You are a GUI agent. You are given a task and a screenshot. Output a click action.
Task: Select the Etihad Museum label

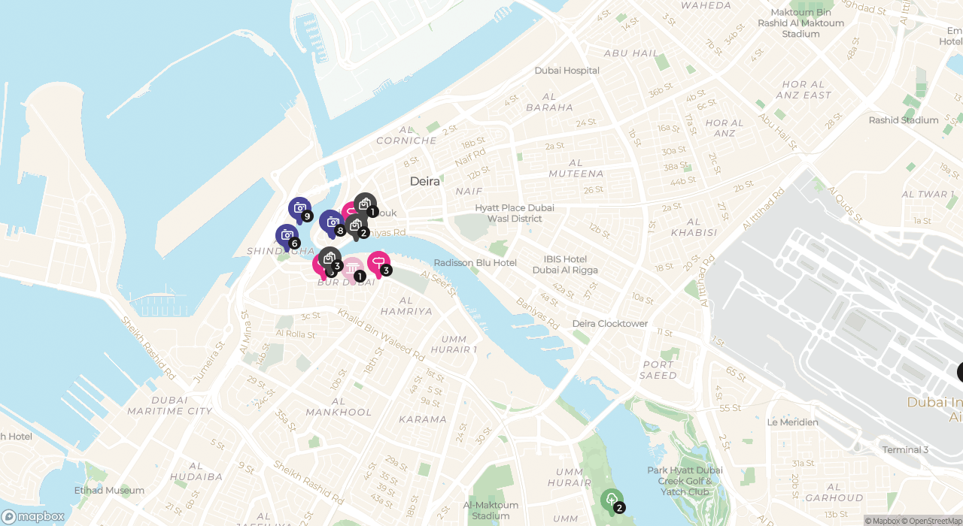point(109,491)
